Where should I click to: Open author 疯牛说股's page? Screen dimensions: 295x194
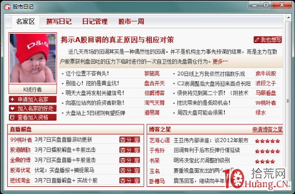coord(266,74)
